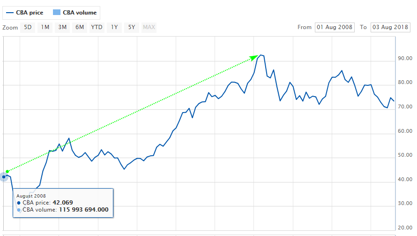Toggle the CBA volume series label in legend
Screen dimensions: 417x236
coord(80,13)
